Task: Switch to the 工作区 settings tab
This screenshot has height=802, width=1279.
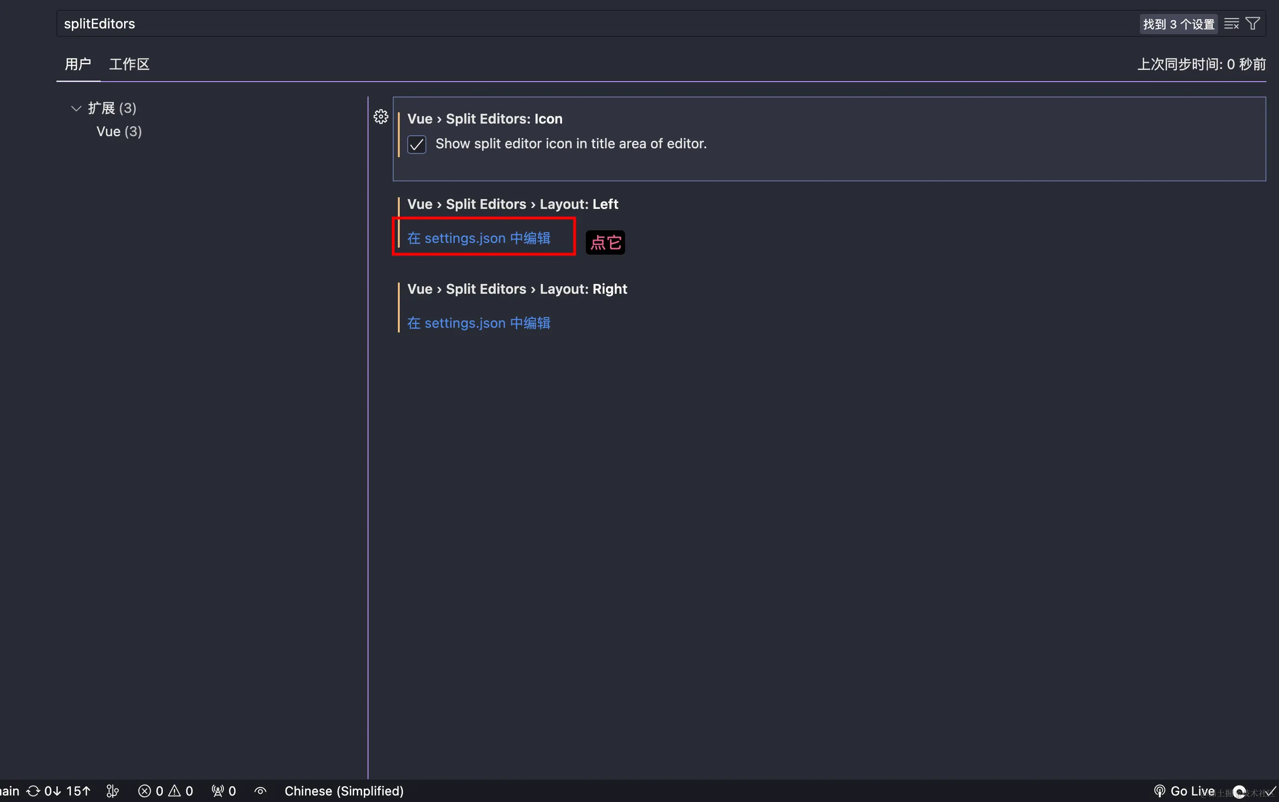Action: [x=129, y=64]
